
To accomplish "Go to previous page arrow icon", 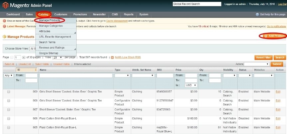I will (12, 58).
